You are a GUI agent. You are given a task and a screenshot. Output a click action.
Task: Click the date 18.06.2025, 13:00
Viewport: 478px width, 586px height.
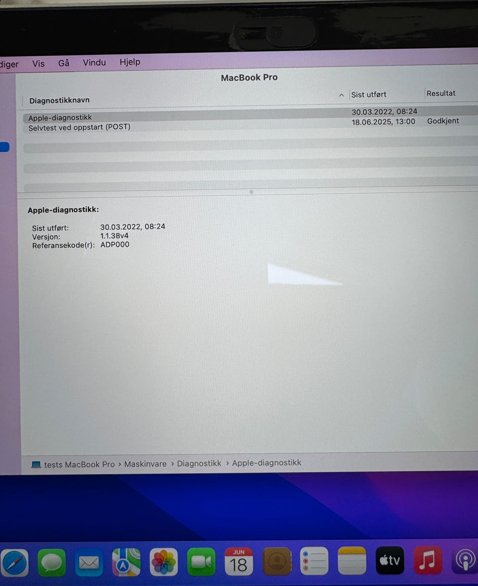[x=383, y=121]
